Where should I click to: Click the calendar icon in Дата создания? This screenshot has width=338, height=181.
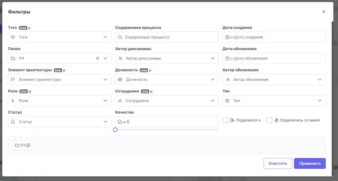pos(227,37)
